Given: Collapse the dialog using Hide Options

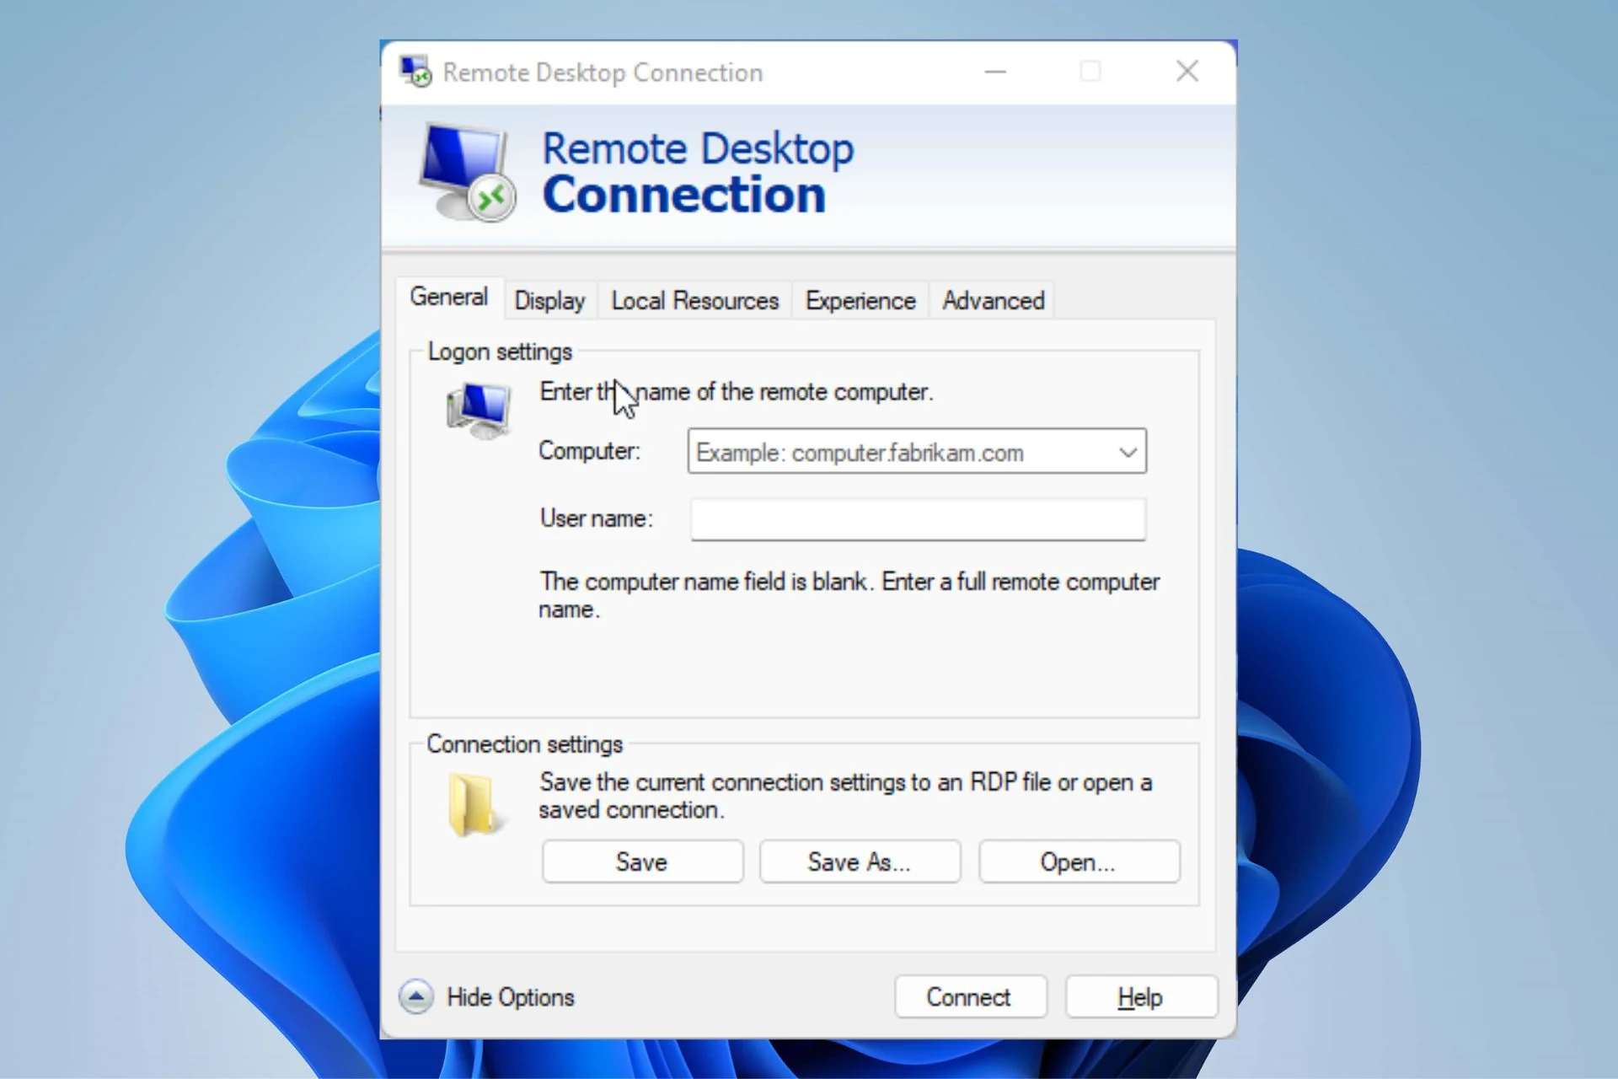Looking at the screenshot, I should tap(509, 996).
